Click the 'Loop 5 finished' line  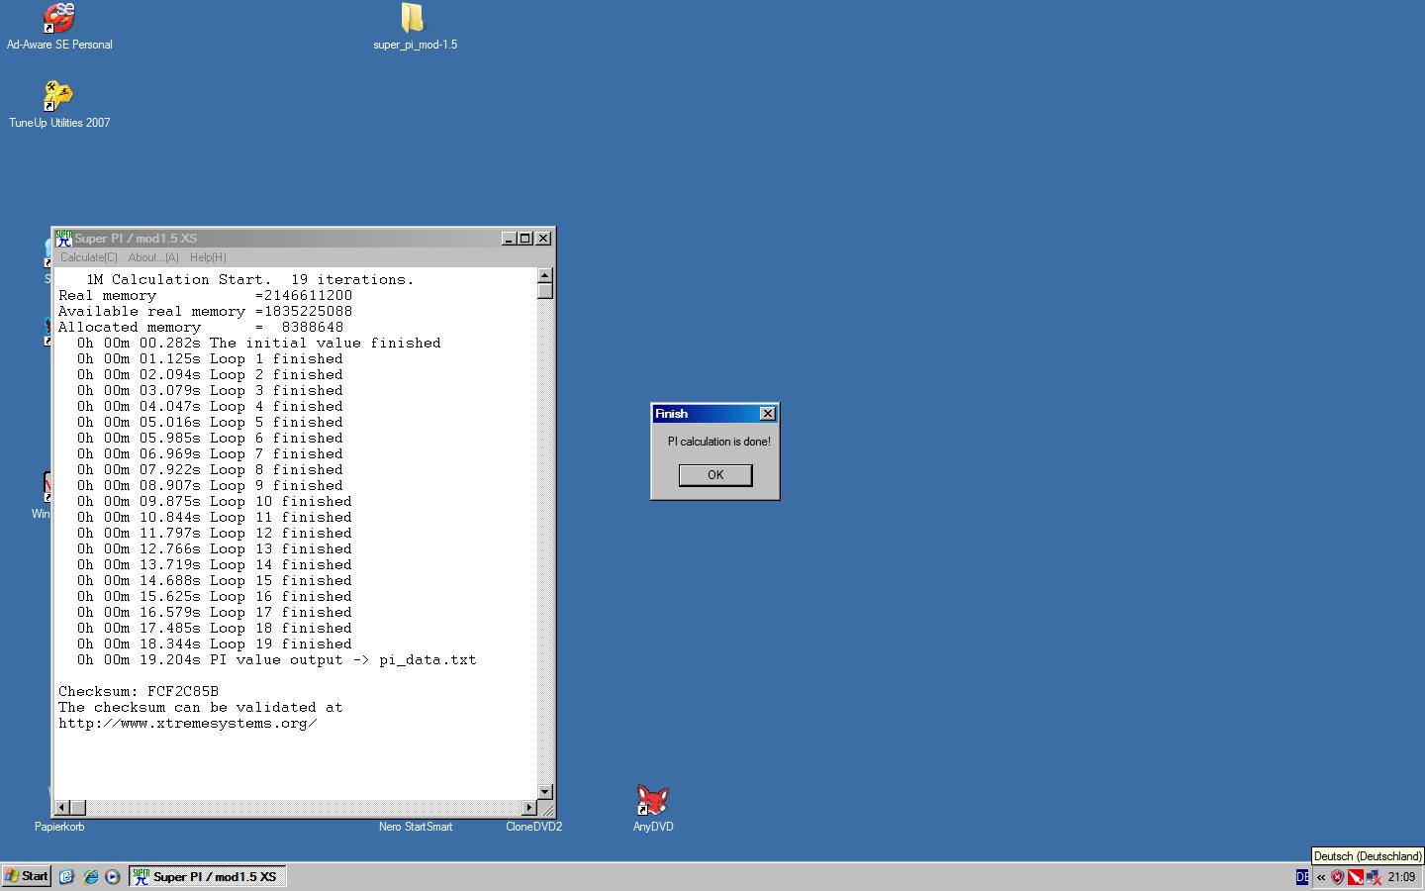210,423
